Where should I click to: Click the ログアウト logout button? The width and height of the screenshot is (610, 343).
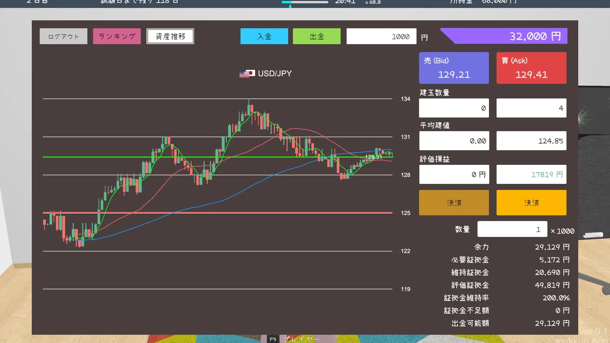point(64,37)
